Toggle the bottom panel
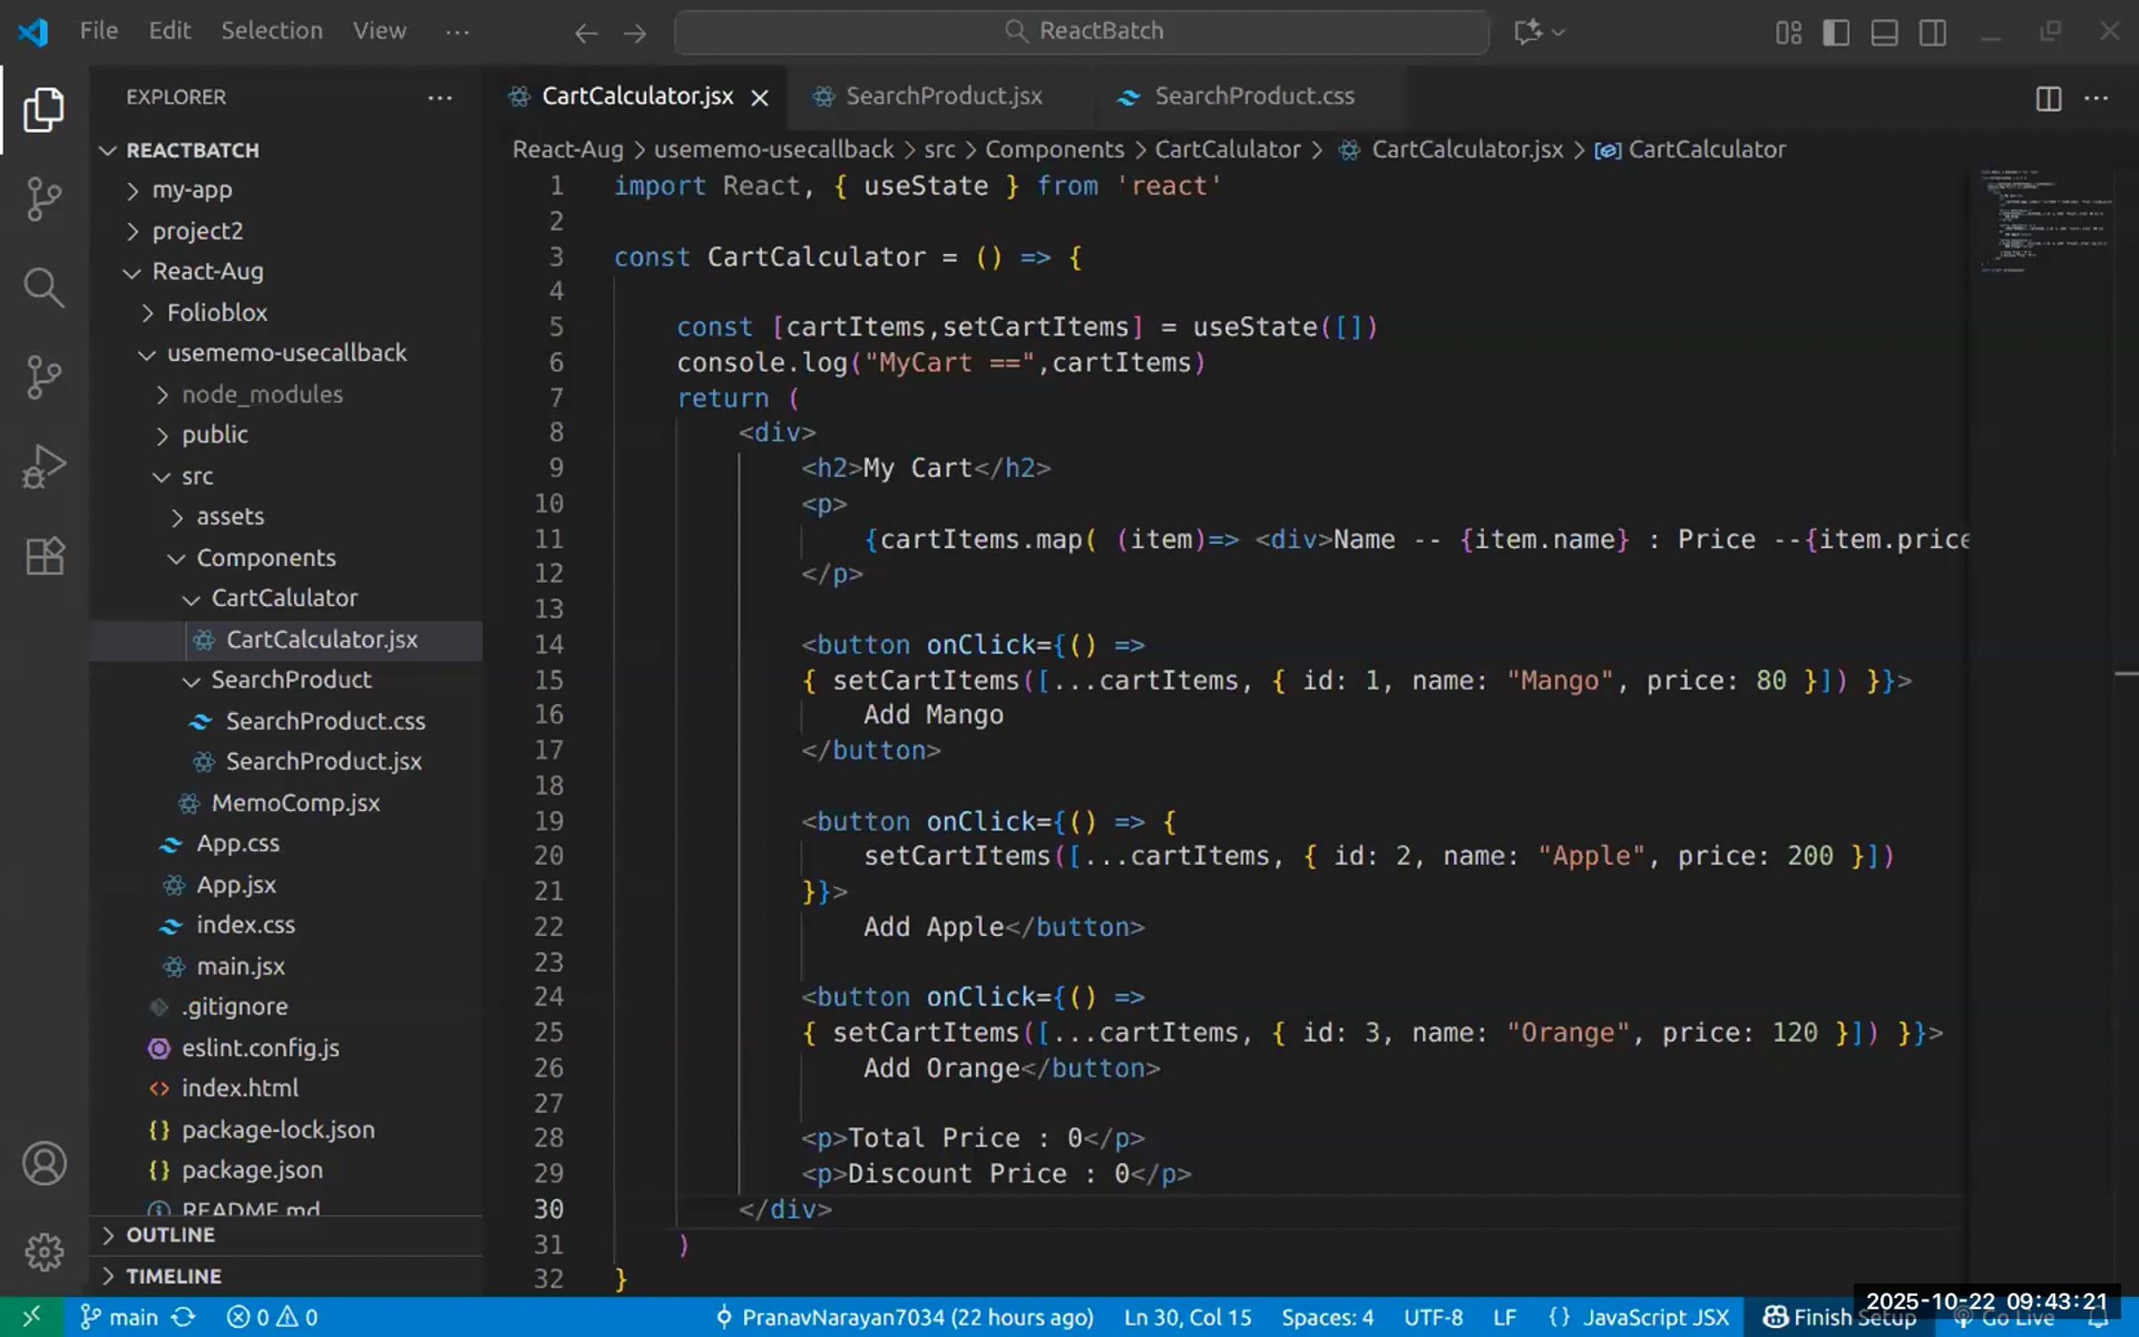This screenshot has width=2139, height=1337. click(x=1884, y=33)
